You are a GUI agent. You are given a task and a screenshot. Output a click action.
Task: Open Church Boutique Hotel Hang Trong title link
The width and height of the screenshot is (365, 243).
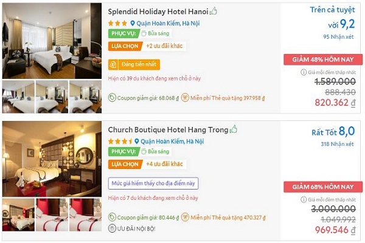click(x=168, y=129)
